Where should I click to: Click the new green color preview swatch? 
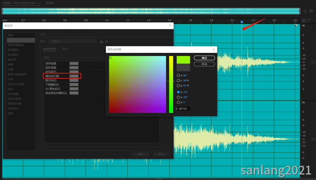[184, 60]
